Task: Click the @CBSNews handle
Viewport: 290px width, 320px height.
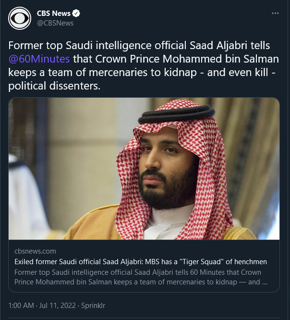Action: coord(55,23)
